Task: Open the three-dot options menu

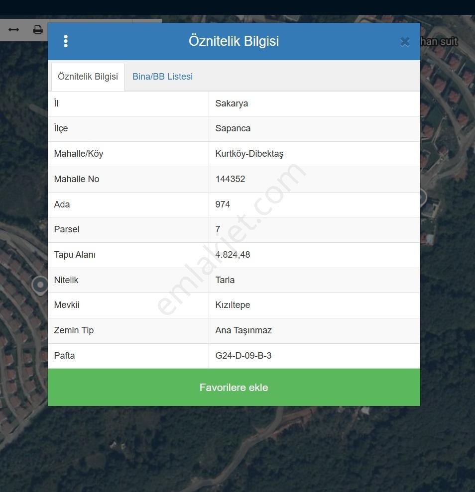Action: pos(66,41)
